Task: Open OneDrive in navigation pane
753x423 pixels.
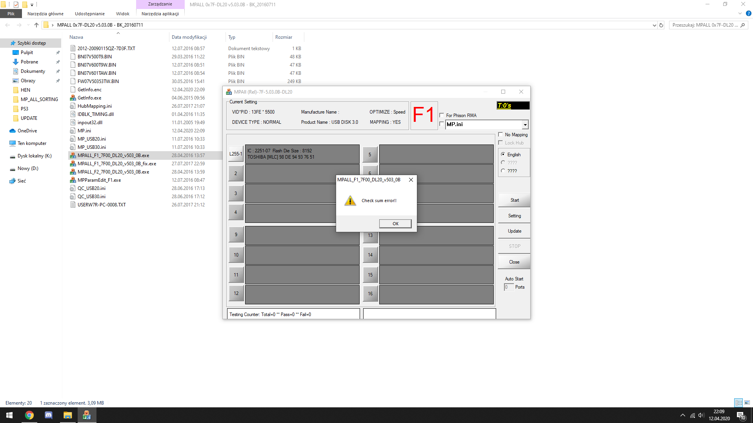Action: click(x=27, y=131)
